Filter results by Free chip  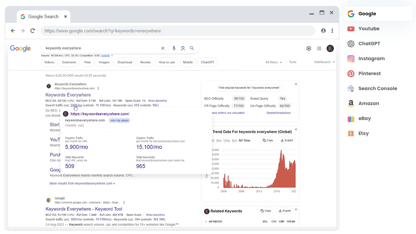click(87, 62)
